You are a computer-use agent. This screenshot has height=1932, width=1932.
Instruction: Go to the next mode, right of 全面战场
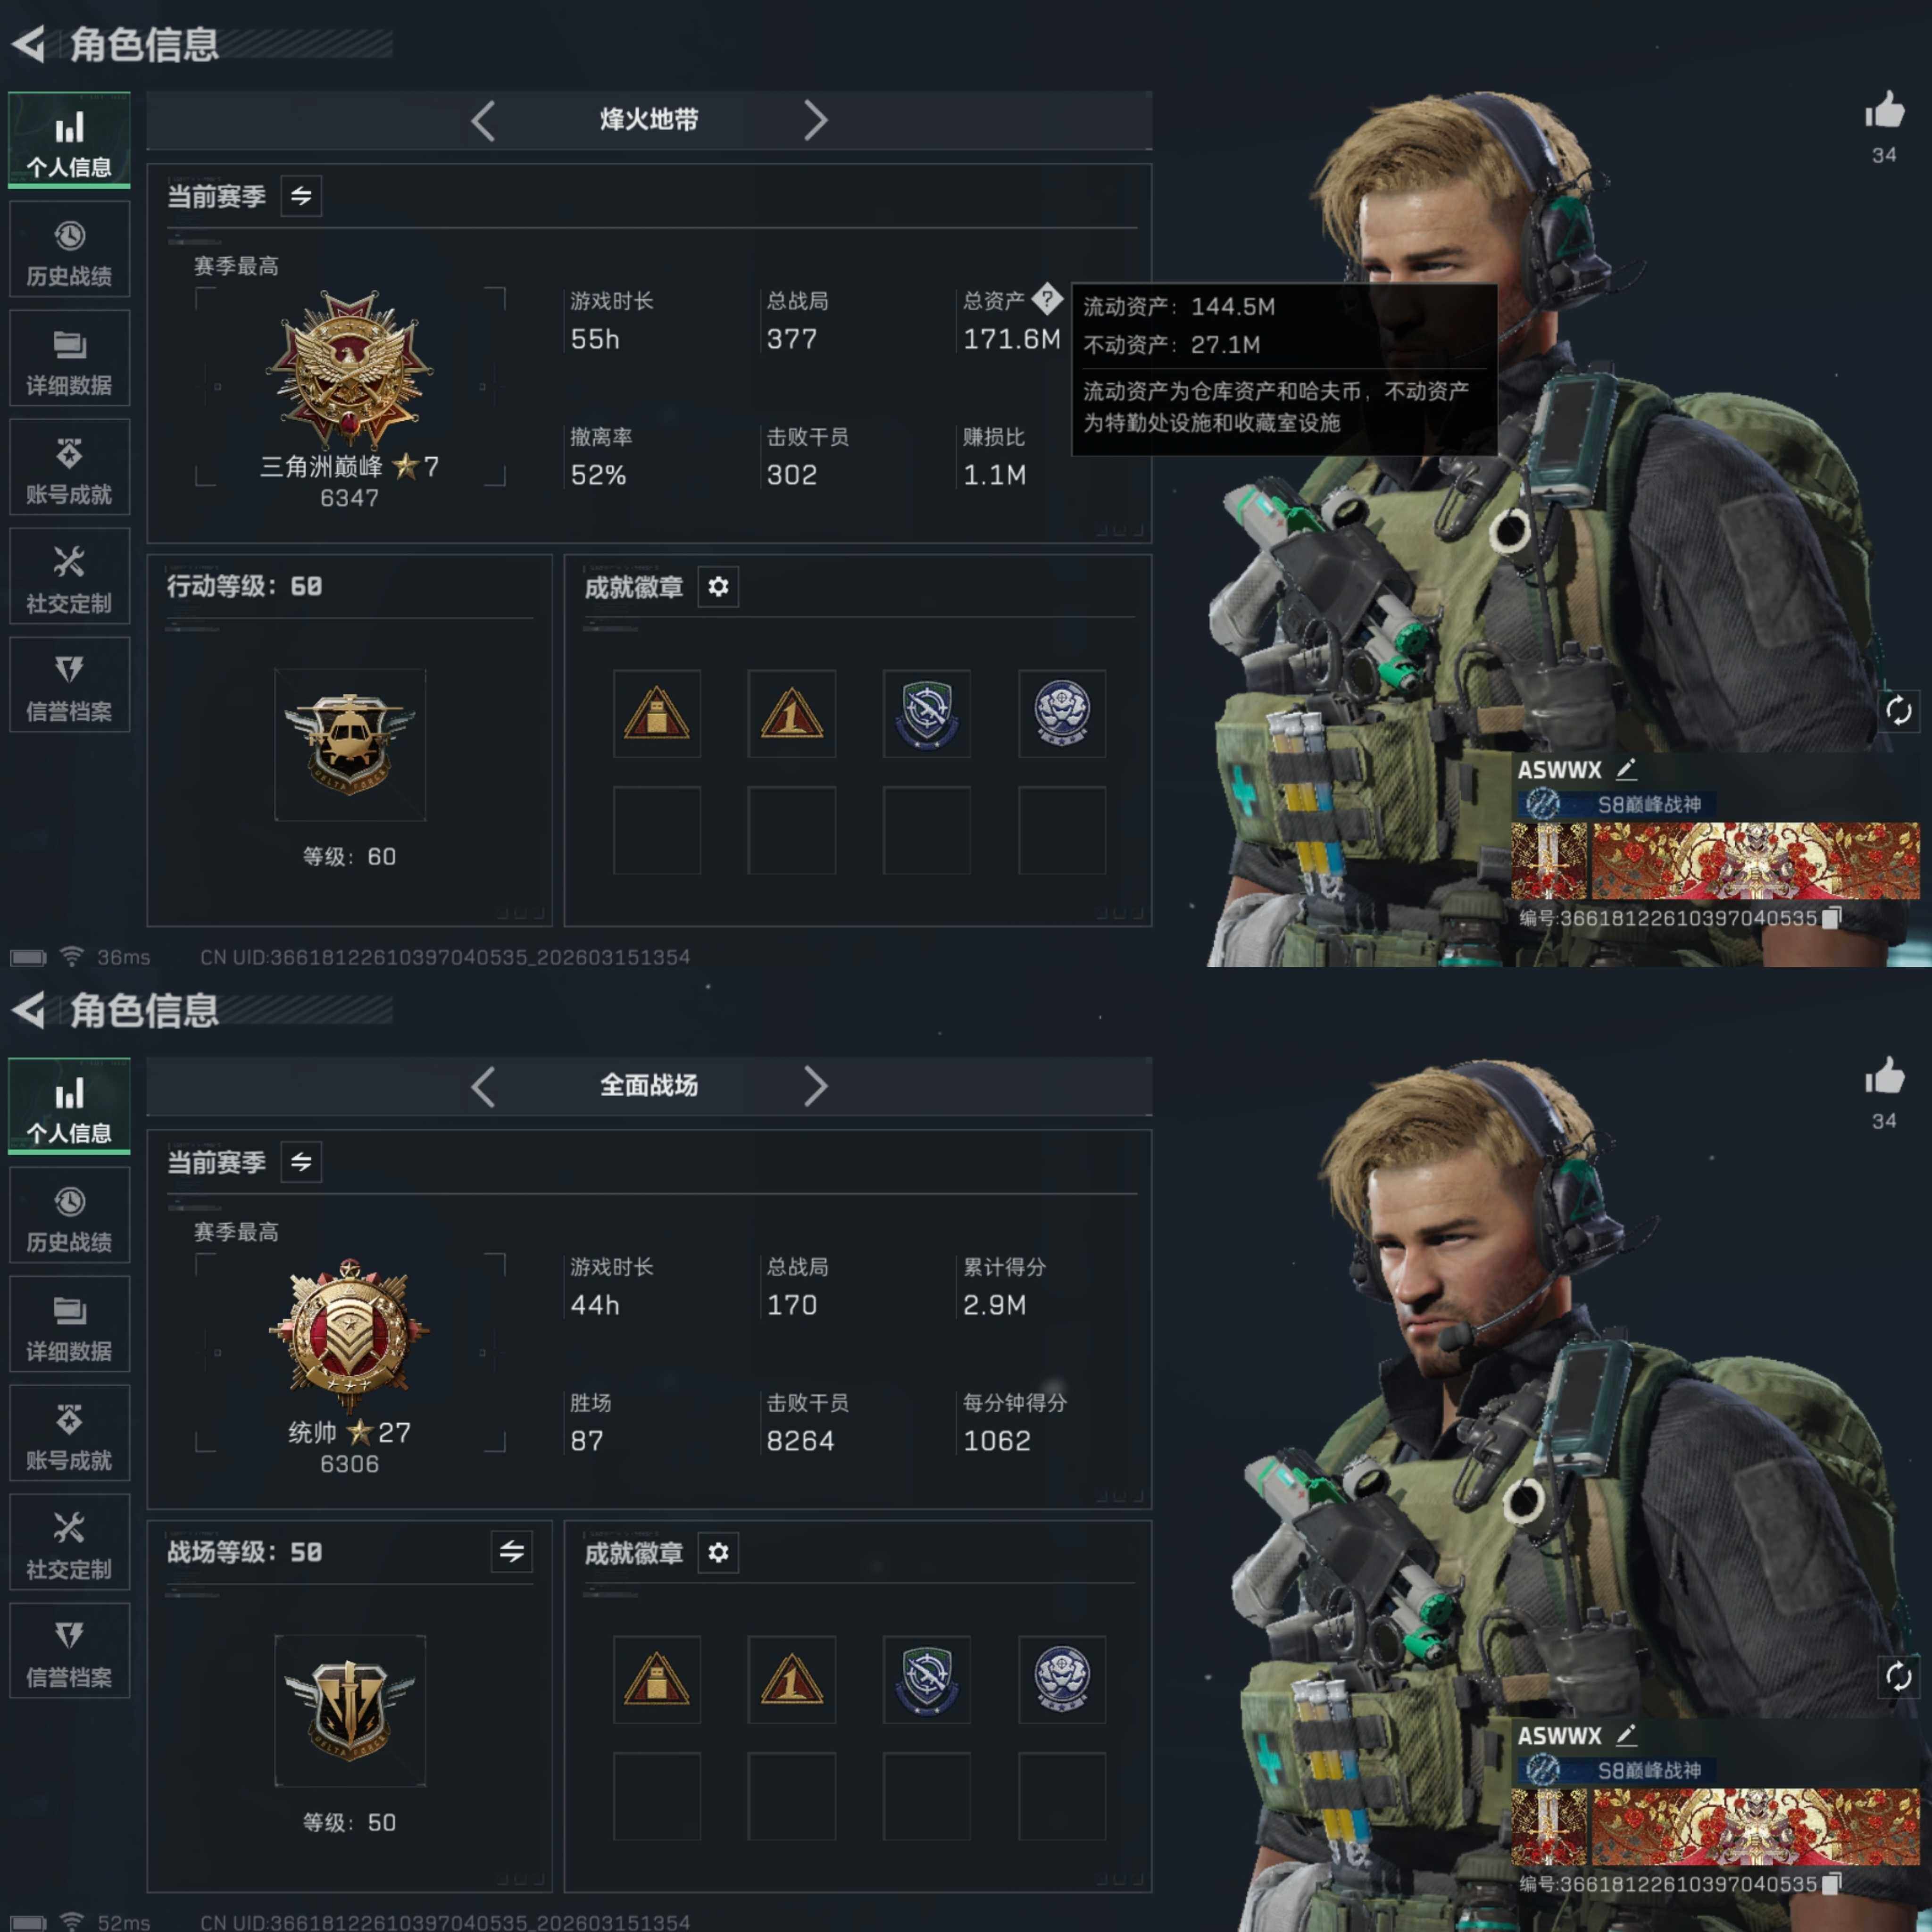[815, 1086]
